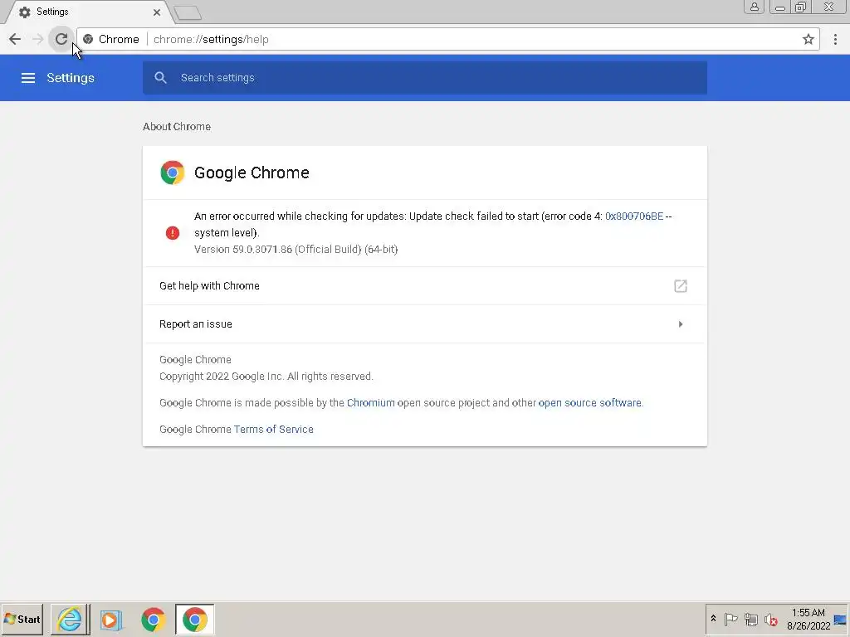
Task: Click the muted volume tray icon
Action: (x=771, y=619)
